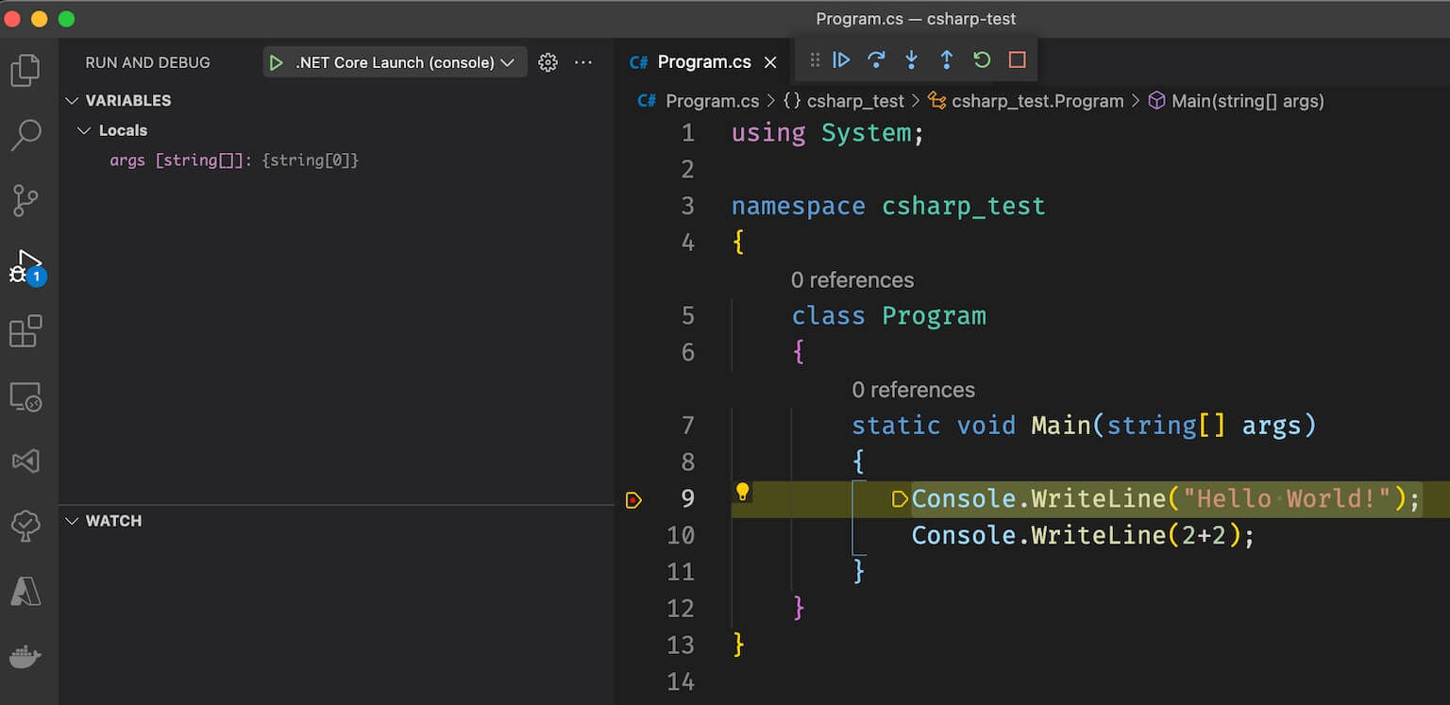Image resolution: width=1450 pixels, height=705 pixels.
Task: Click csharp_test in the breadcrumb bar
Action: (855, 101)
